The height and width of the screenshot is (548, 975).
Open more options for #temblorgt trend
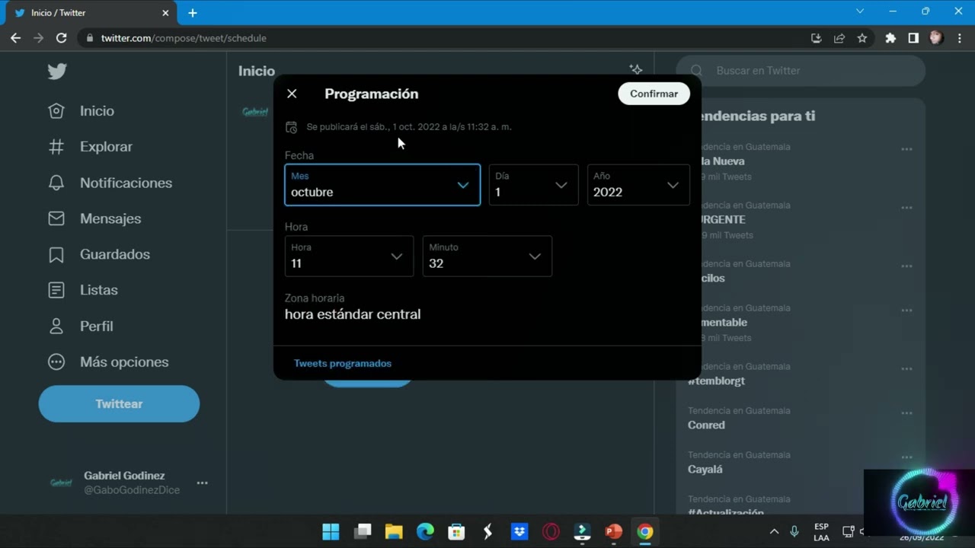coord(906,369)
